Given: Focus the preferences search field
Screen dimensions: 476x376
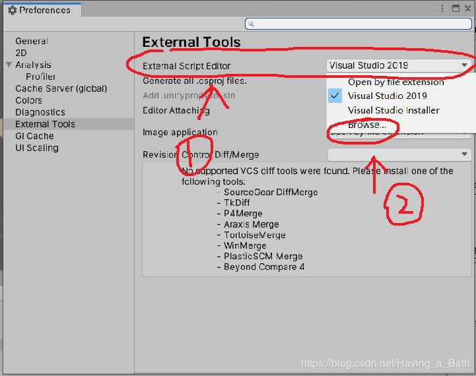Looking at the screenshot, I should [358, 24].
